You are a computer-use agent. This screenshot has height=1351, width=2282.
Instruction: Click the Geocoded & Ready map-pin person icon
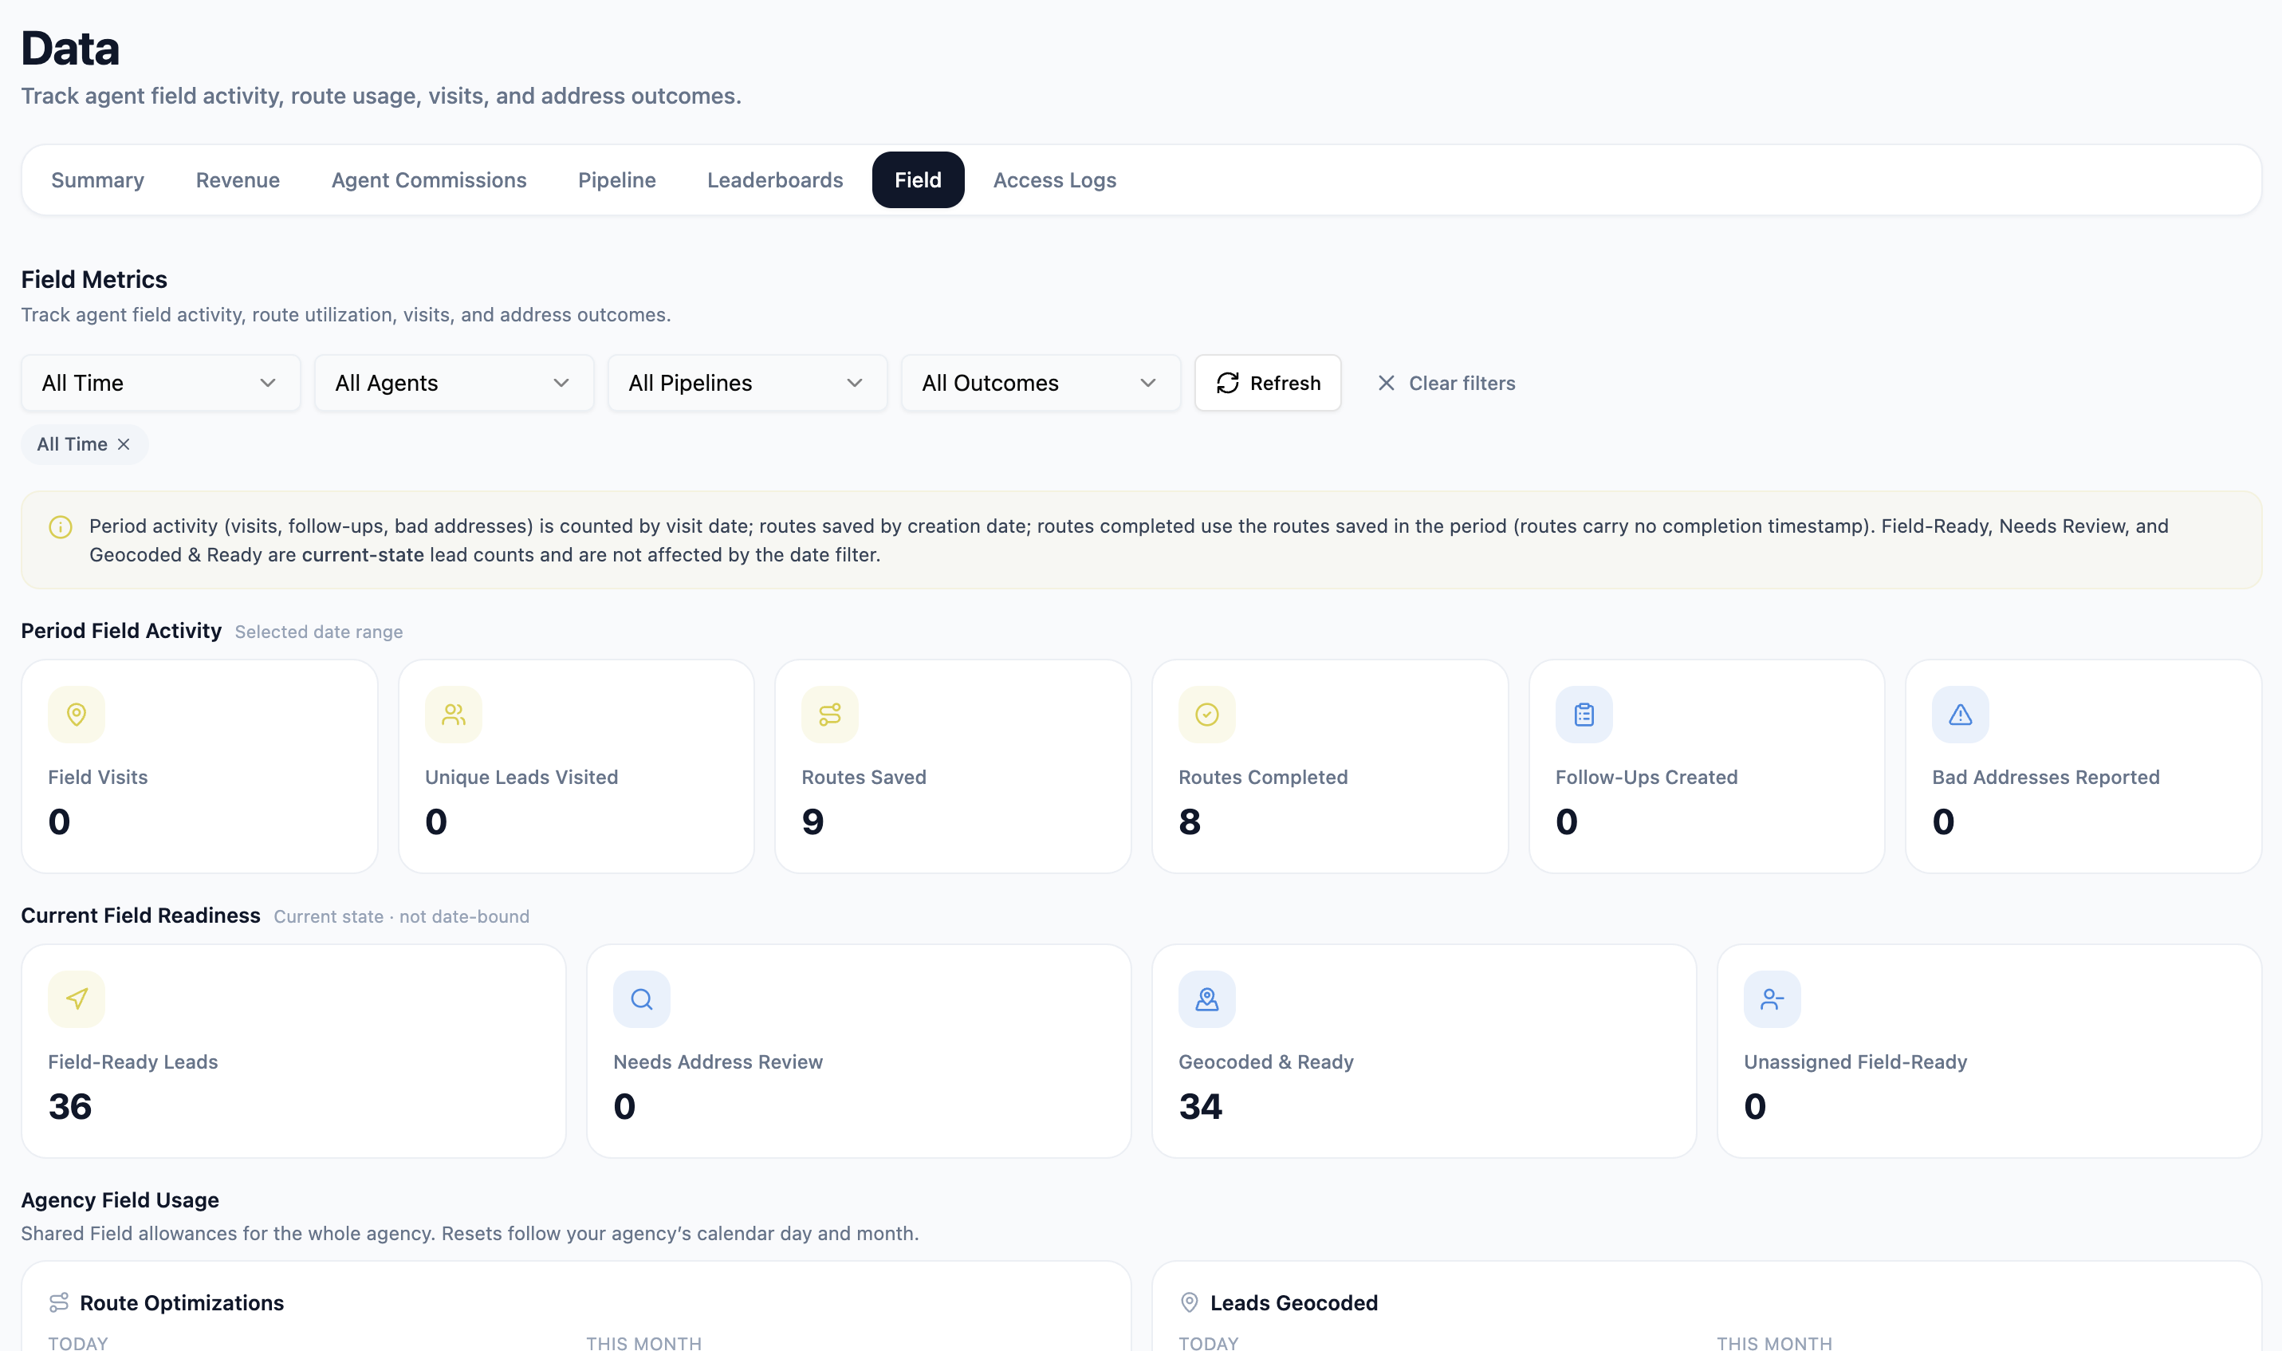pos(1206,999)
